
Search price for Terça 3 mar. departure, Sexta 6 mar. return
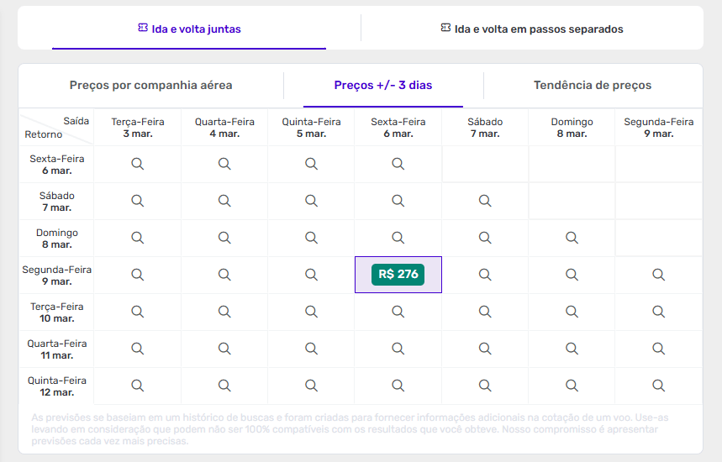(x=138, y=164)
